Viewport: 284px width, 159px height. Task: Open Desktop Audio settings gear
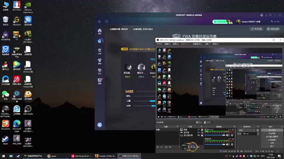(x=232, y=145)
